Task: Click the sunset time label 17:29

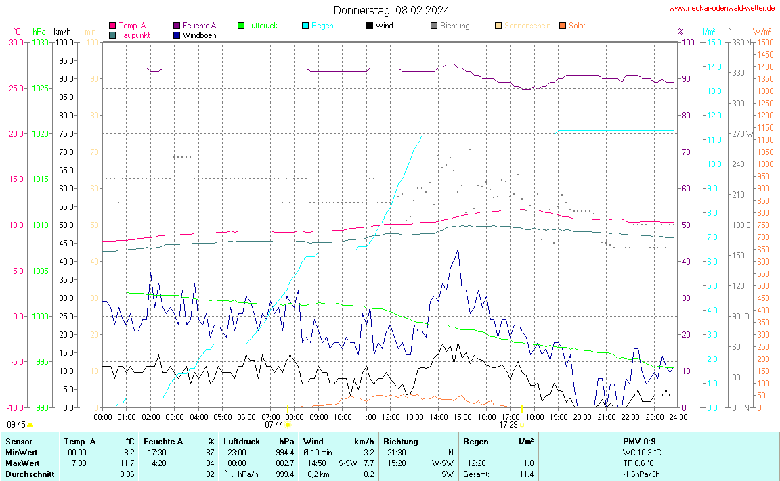Action: (508, 425)
